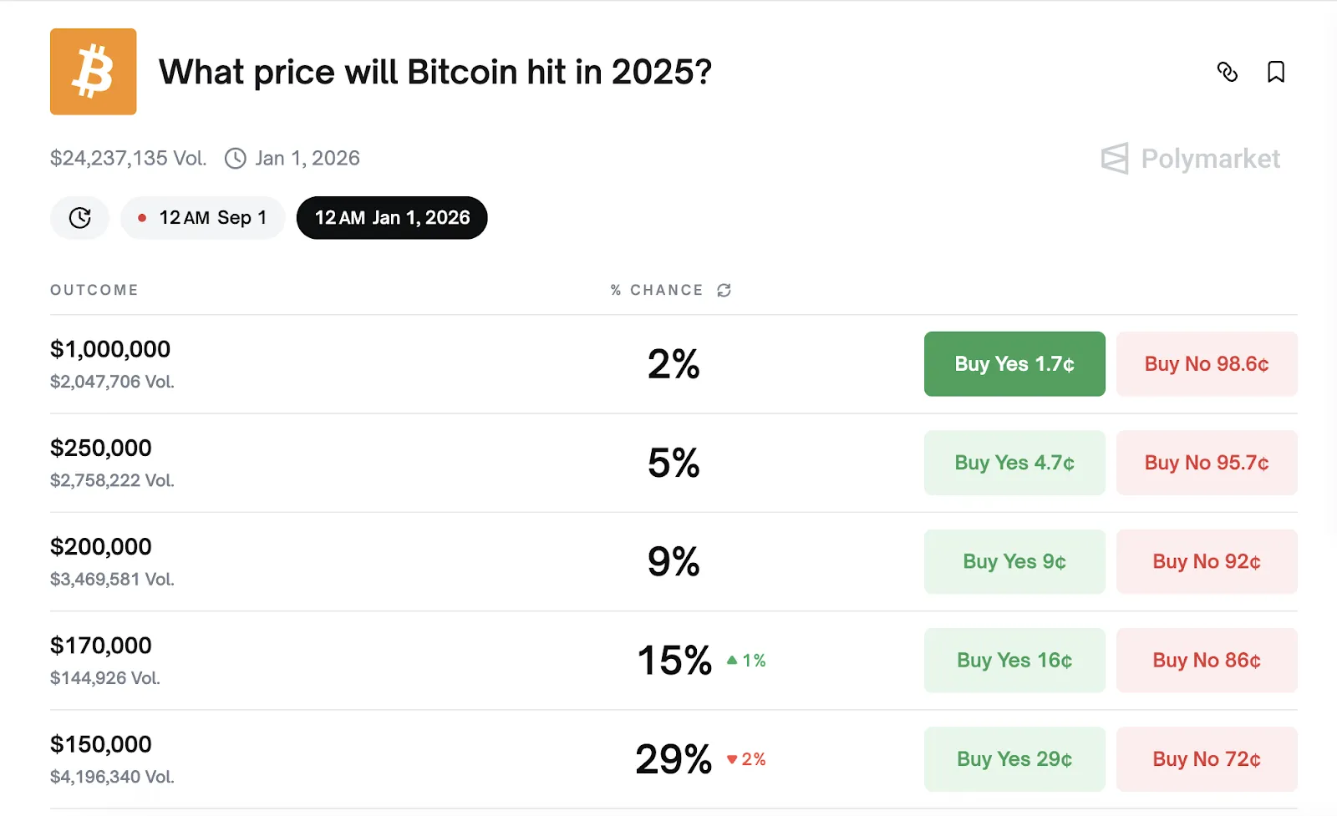Select the 12 AM Jan 1, 2026 tab
This screenshot has width=1337, height=816.
[392, 218]
